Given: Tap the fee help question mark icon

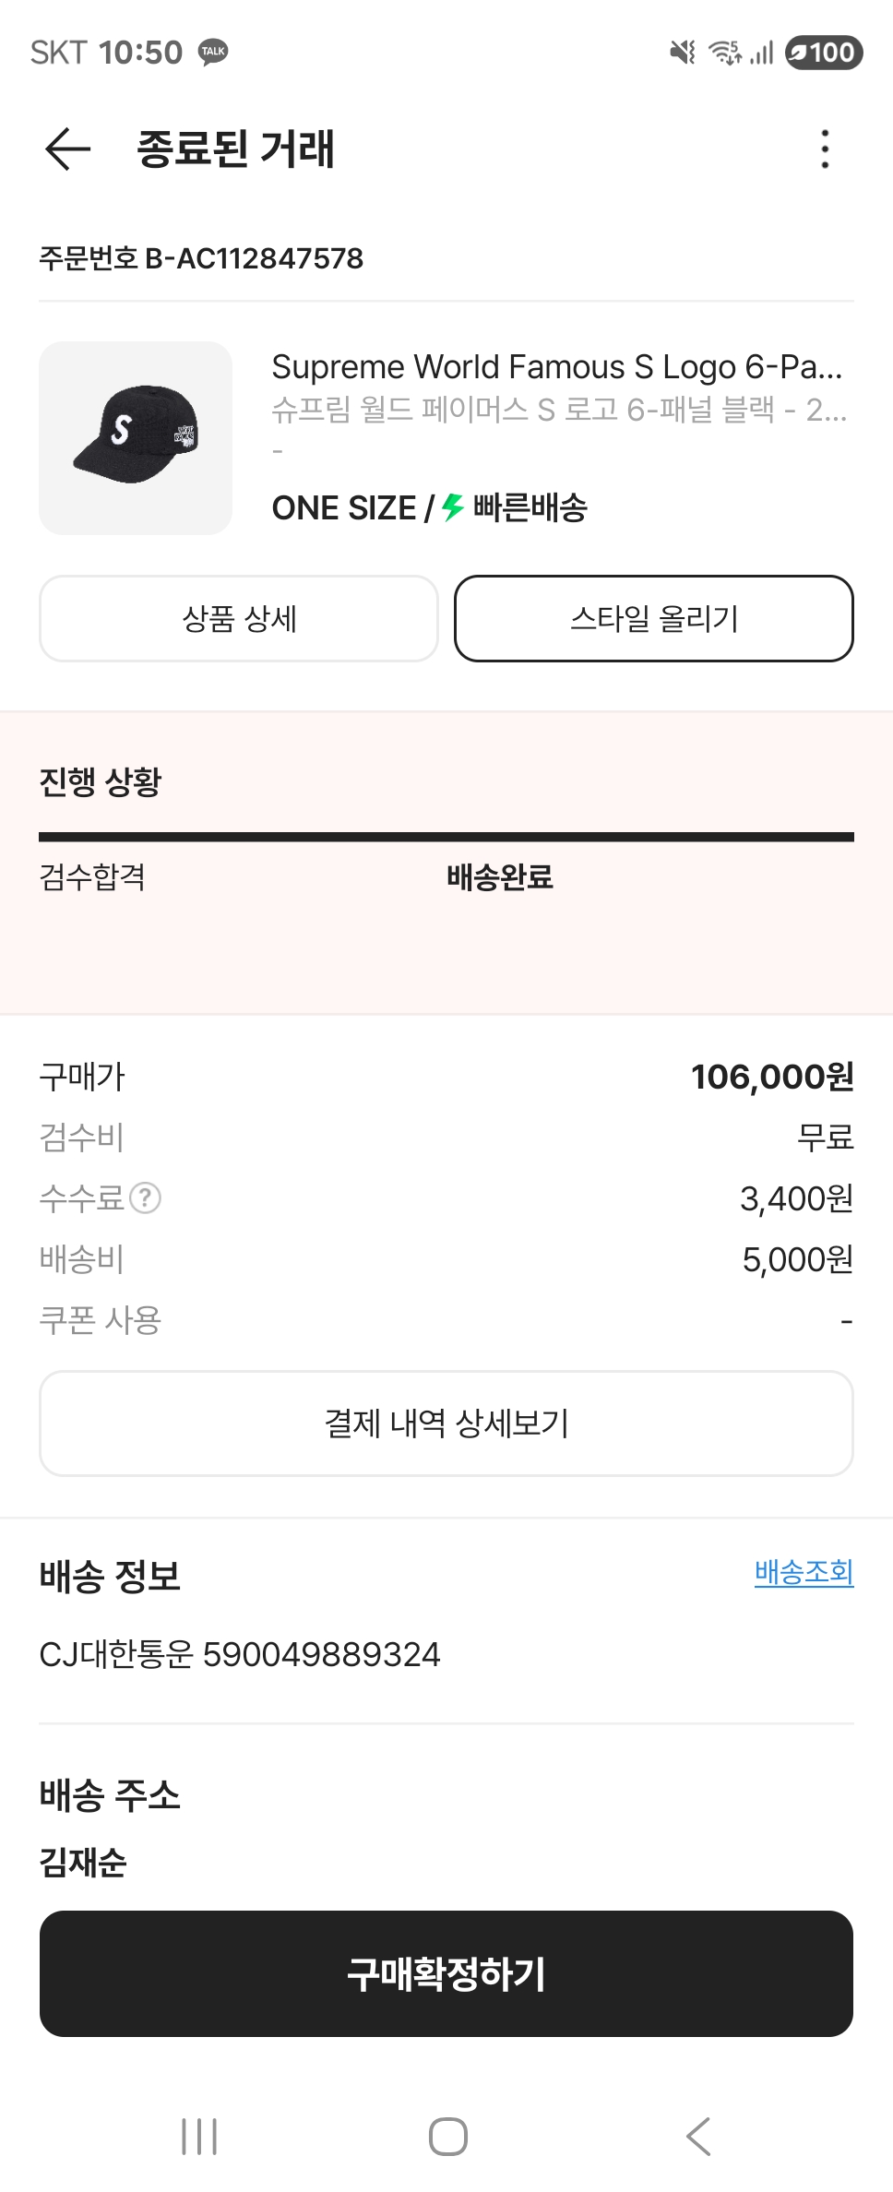Looking at the screenshot, I should click(x=145, y=1198).
